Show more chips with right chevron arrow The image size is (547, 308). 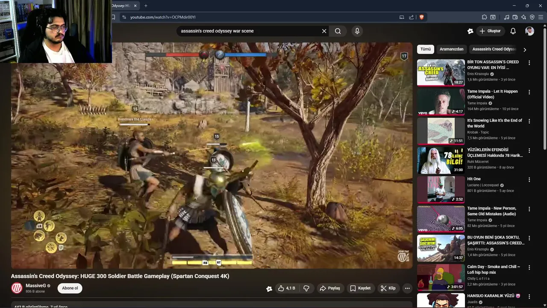(x=525, y=50)
